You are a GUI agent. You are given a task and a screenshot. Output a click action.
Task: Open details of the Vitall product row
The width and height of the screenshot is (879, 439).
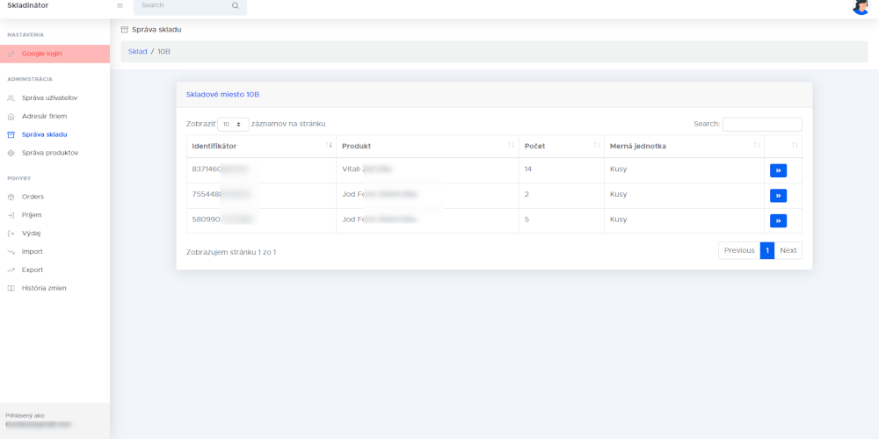pyautogui.click(x=778, y=170)
